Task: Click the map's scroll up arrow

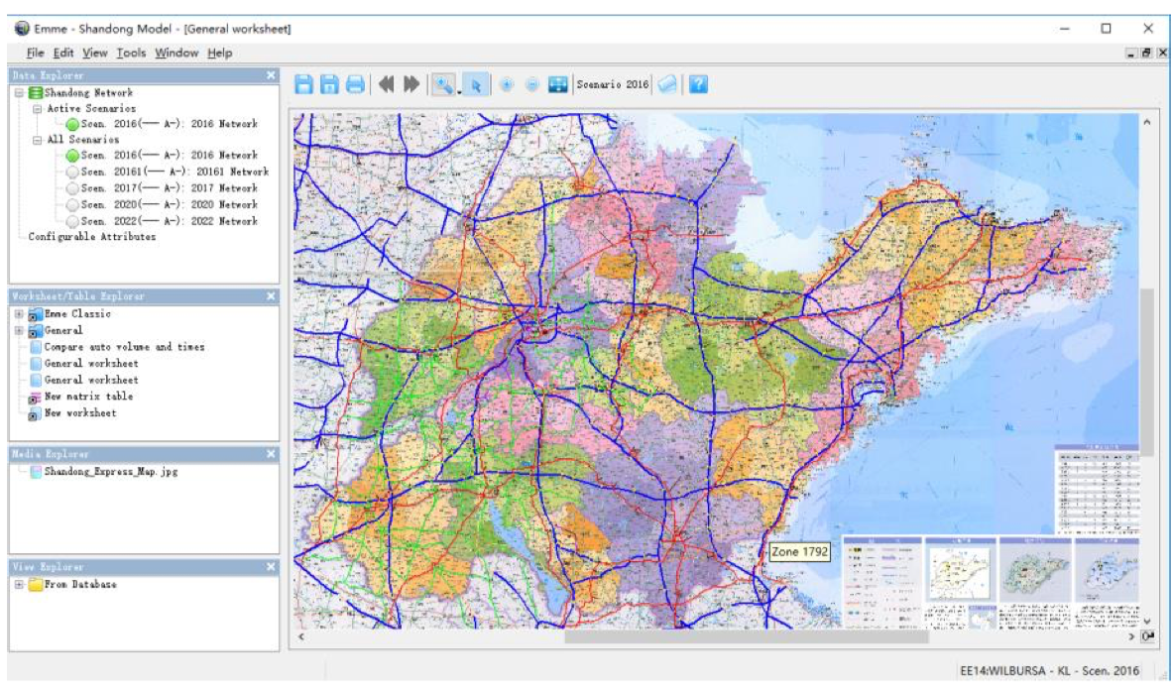Action: [1146, 122]
